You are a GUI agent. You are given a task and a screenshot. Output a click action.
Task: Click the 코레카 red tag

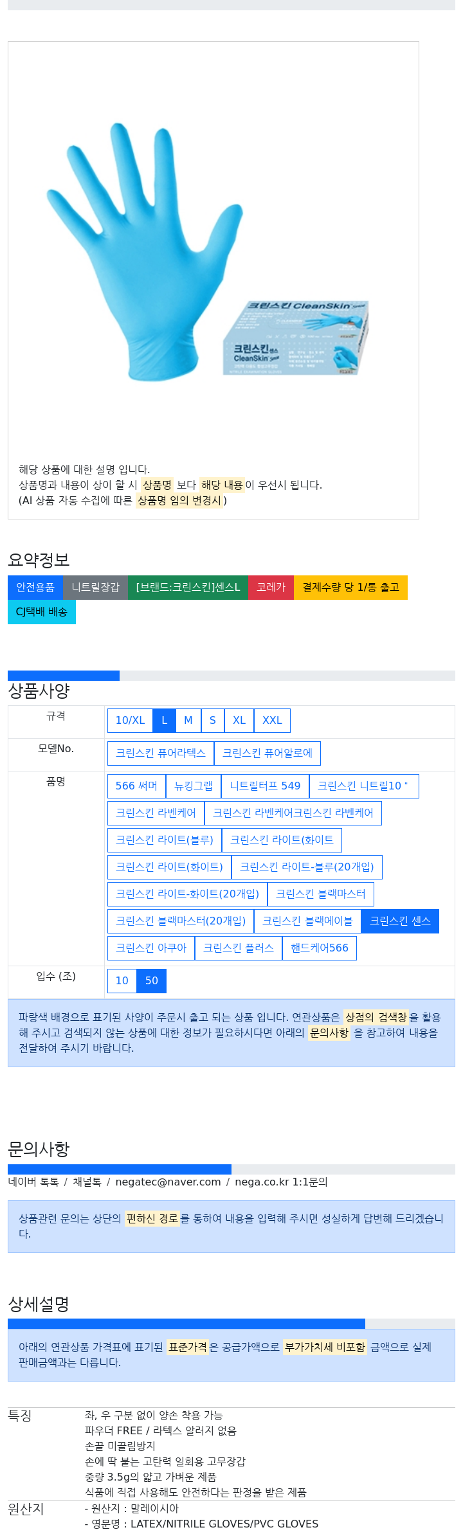(271, 588)
